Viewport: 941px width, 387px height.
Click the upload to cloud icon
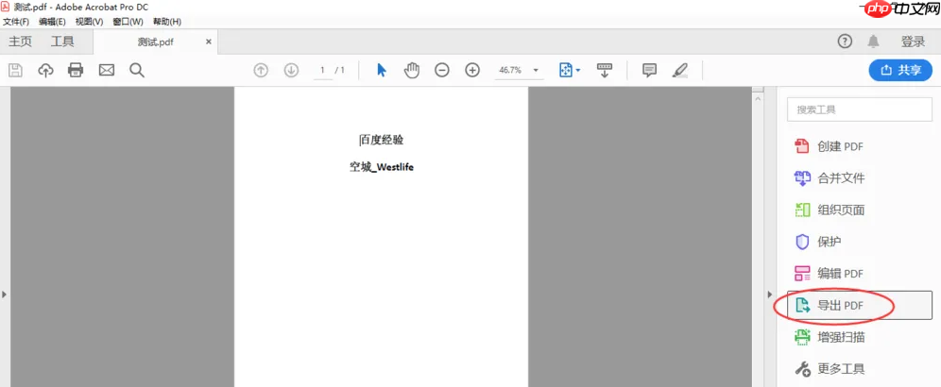tap(45, 70)
